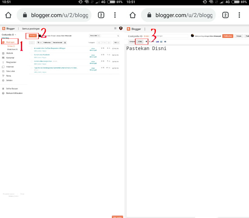Select Diterbitkan (4) under Postingan
The width and height of the screenshot is (249, 218).
point(12,49)
